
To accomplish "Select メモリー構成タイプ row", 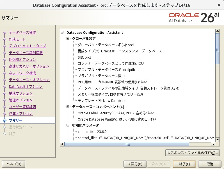I will coord(111,94).
